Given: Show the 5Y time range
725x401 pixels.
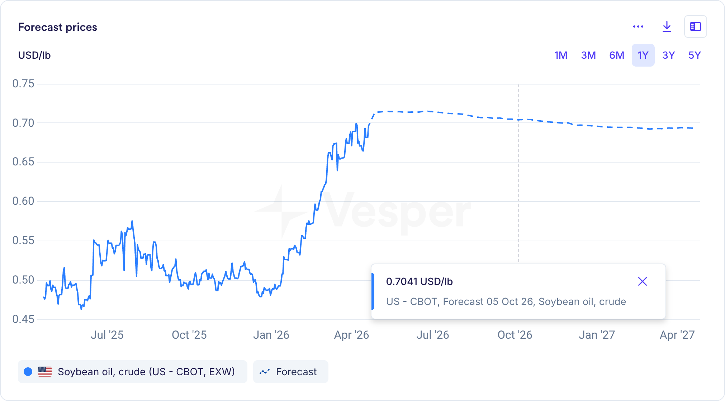Looking at the screenshot, I should pos(695,55).
